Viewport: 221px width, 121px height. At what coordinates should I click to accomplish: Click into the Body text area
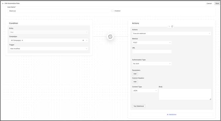click(x=185, y=94)
